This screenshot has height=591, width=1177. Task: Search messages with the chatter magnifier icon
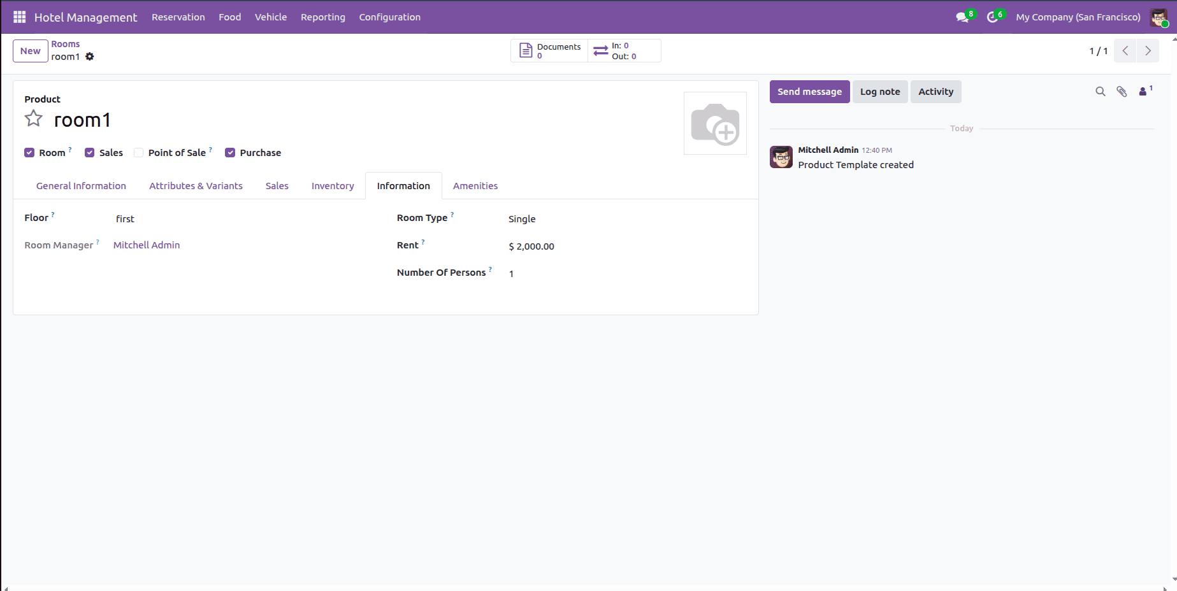tap(1101, 92)
